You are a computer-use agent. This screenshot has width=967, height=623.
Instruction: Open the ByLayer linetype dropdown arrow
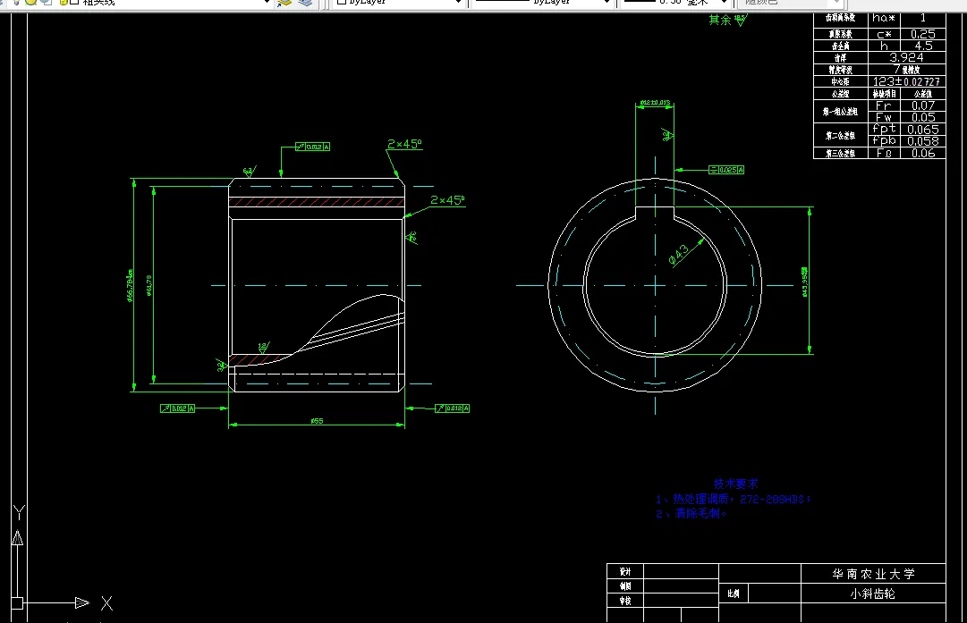coord(606,3)
